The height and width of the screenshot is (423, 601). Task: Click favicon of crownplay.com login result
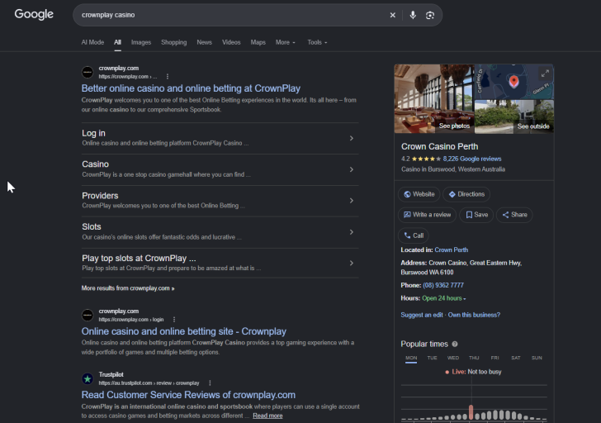[x=88, y=316]
